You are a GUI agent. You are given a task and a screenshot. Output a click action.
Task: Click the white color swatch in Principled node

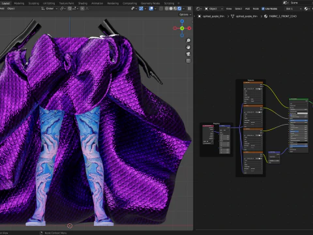[x=303, y=113]
